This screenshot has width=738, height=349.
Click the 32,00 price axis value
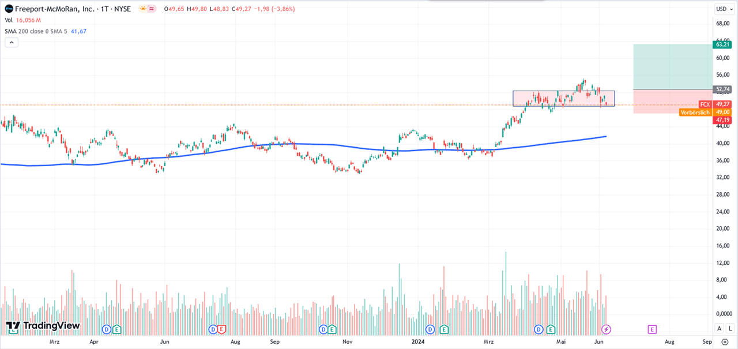[x=724, y=177]
